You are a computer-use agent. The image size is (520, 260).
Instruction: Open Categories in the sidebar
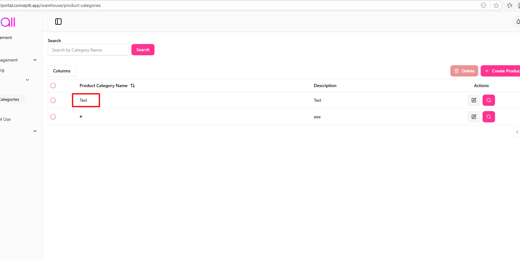(x=10, y=99)
